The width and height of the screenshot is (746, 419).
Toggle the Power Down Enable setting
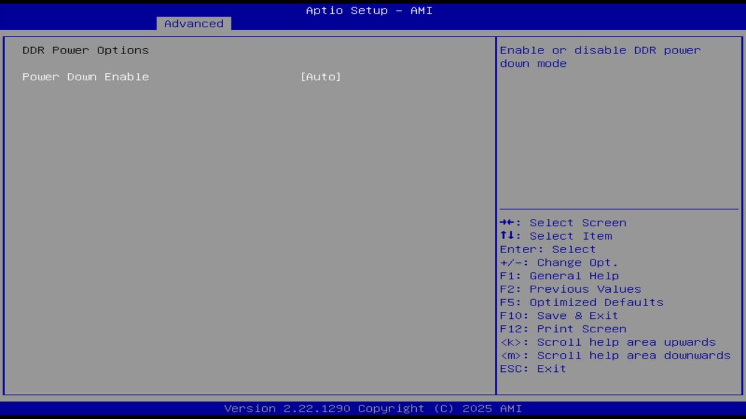coord(85,76)
